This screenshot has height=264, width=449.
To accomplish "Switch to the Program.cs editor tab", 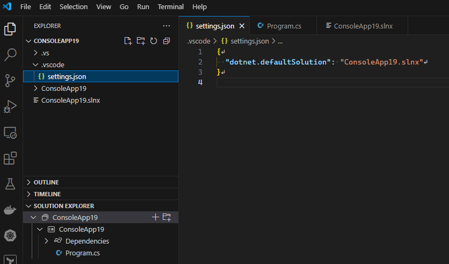I will click(283, 26).
